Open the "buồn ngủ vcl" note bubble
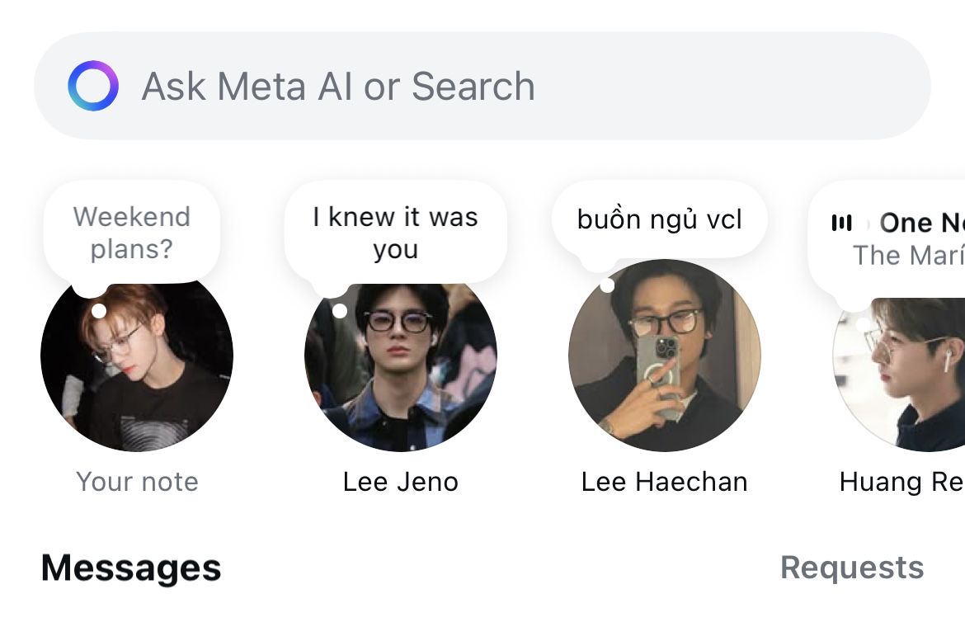The height and width of the screenshot is (622, 965). click(659, 219)
